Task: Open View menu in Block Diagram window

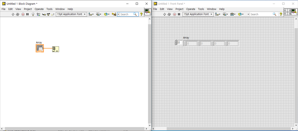Action: tap(18, 9)
